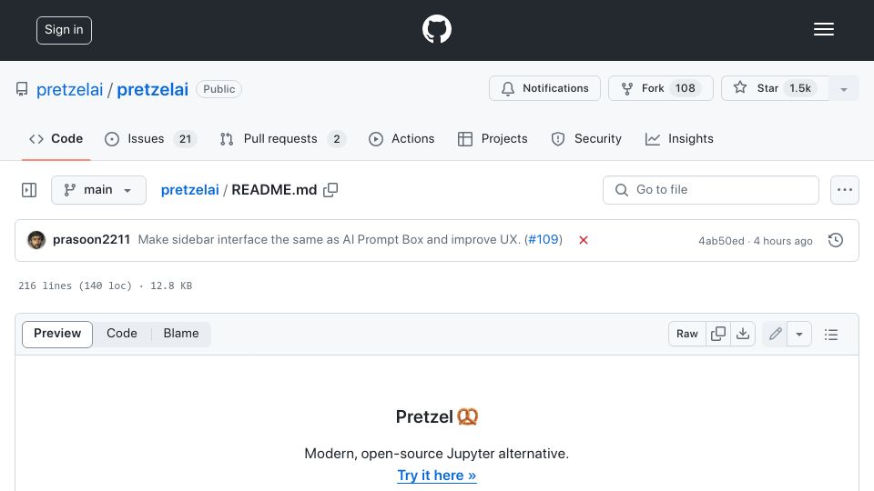
Task: Open the bold pretzelai repository link
Action: (x=152, y=89)
